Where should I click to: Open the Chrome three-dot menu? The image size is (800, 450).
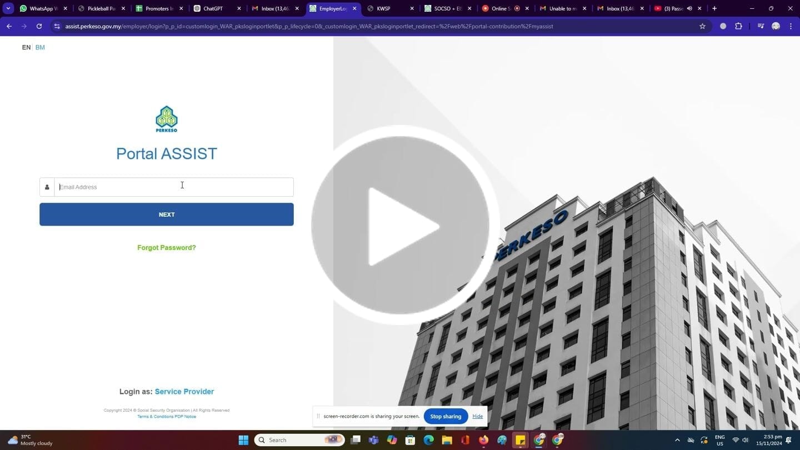[791, 26]
